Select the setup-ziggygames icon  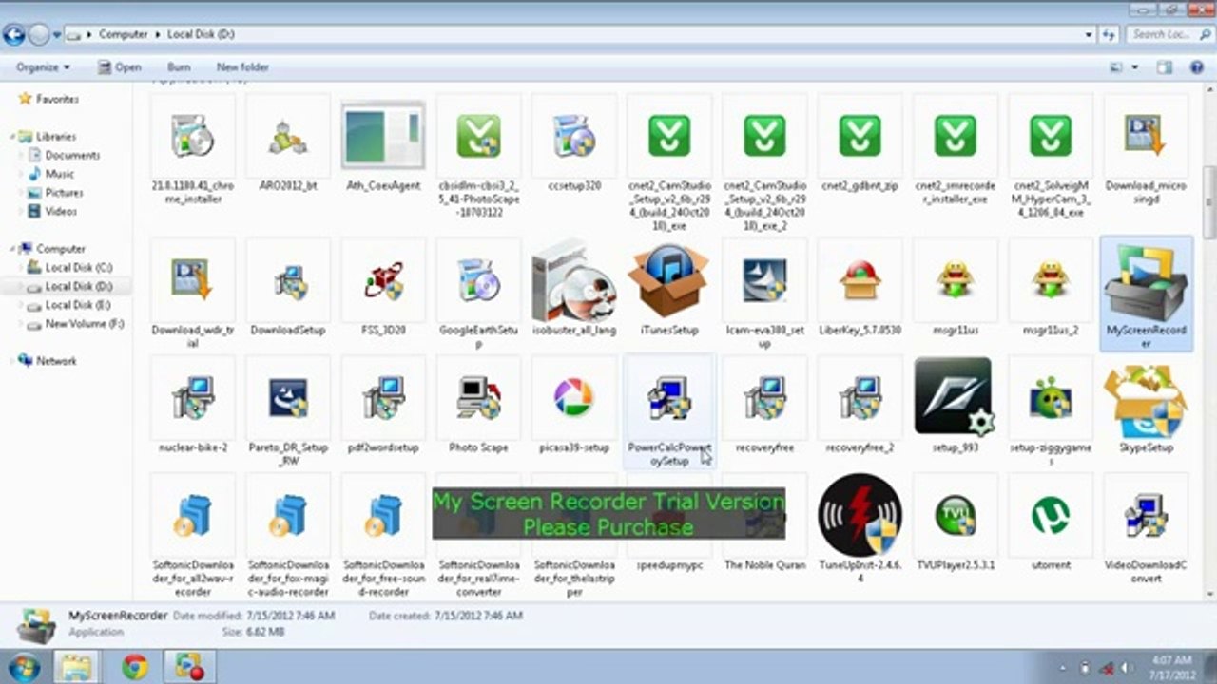tap(1051, 398)
